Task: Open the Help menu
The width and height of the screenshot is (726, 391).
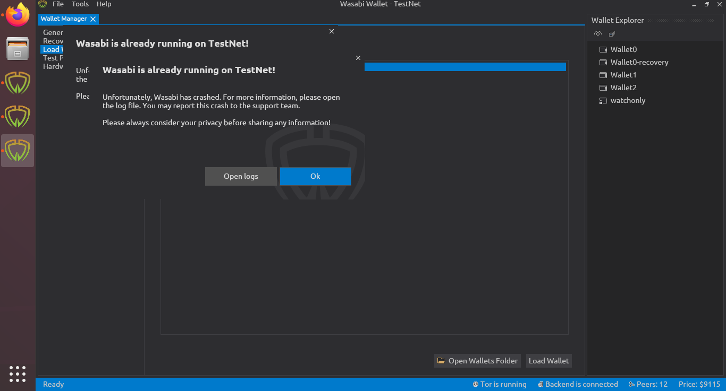Action: coord(104,4)
